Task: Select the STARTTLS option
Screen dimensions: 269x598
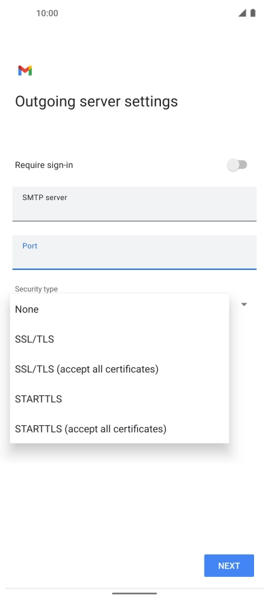Action: pyautogui.click(x=120, y=399)
